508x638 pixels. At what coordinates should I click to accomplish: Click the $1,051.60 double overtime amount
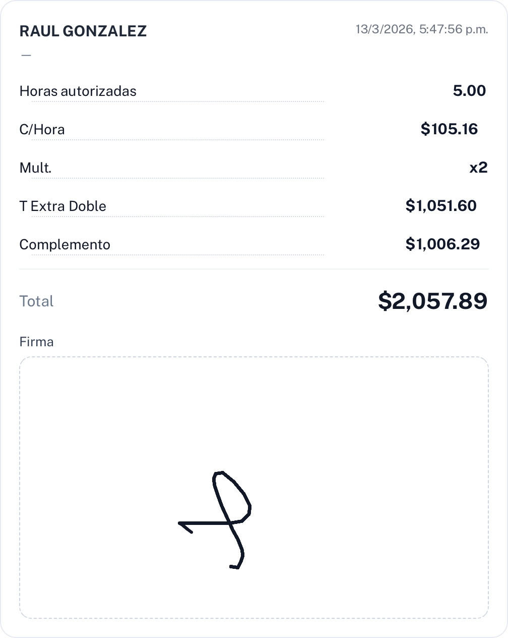point(440,206)
